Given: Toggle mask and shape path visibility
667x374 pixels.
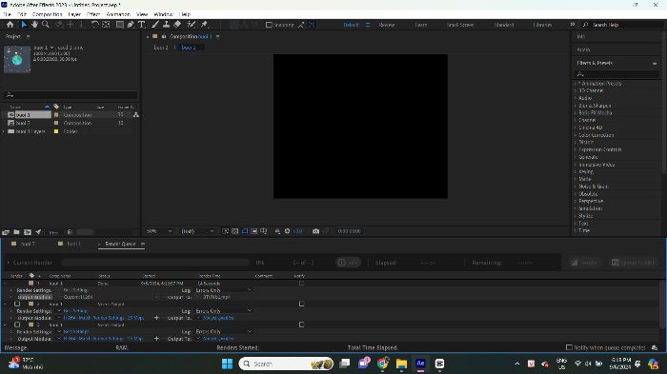Looking at the screenshot, I should coord(245,231).
